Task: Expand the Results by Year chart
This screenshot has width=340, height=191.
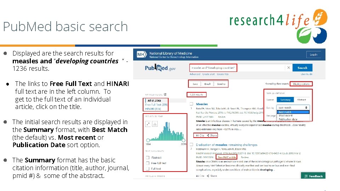Action: [148, 124]
